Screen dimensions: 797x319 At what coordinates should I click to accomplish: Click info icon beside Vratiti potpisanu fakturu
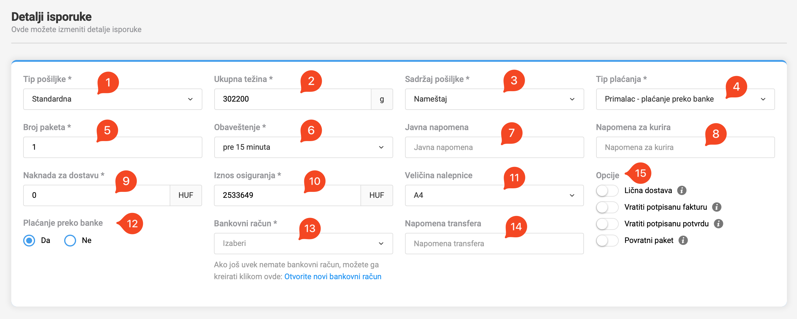tap(716, 207)
